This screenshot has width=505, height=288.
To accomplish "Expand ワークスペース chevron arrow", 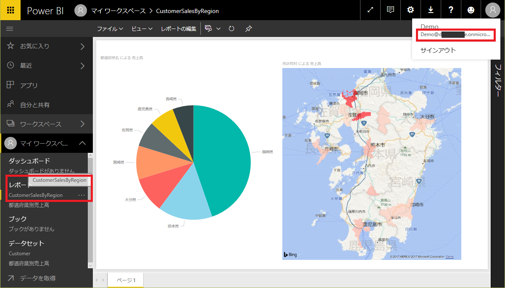I will pyautogui.click(x=82, y=124).
